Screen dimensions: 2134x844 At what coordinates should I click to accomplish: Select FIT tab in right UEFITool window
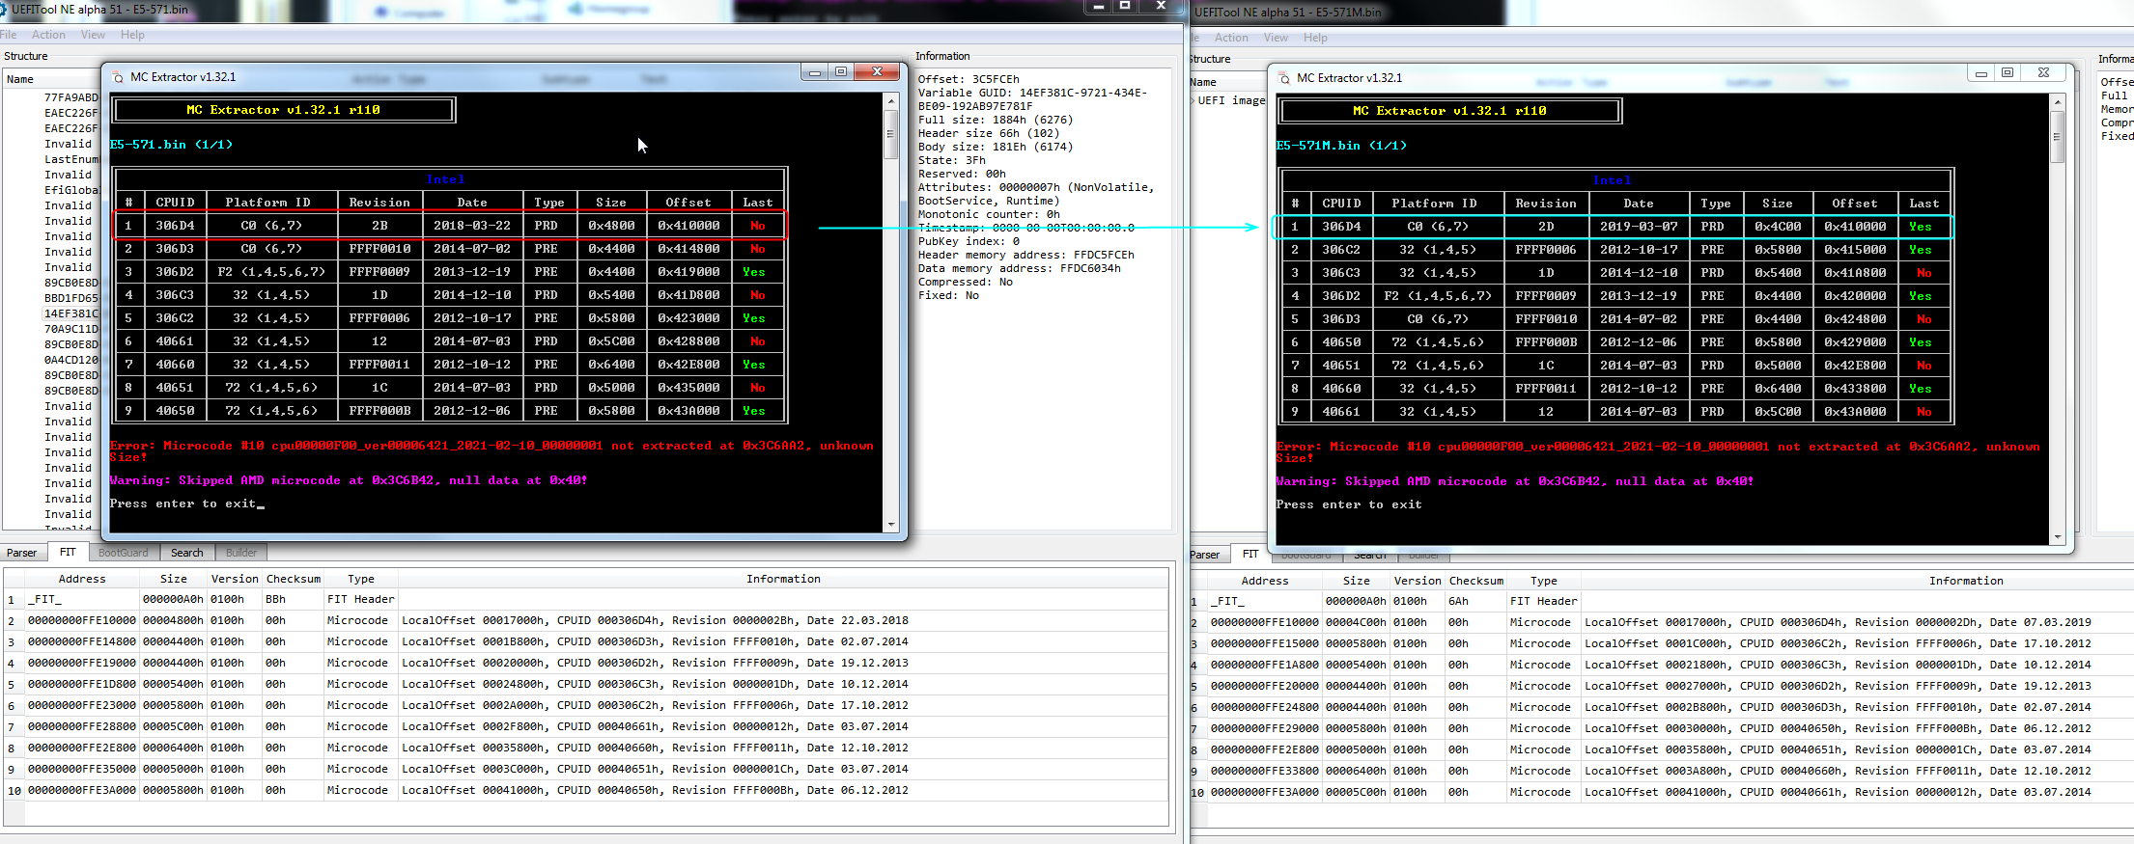pos(1250,554)
